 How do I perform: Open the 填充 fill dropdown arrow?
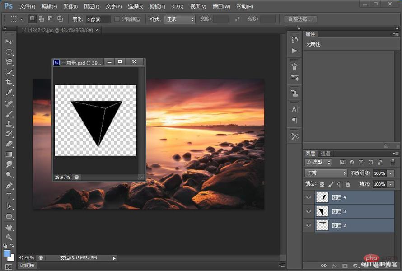[390, 184]
